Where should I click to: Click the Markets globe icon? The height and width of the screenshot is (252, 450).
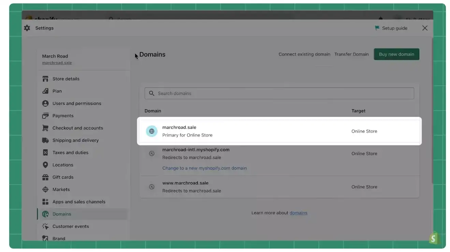(x=45, y=189)
